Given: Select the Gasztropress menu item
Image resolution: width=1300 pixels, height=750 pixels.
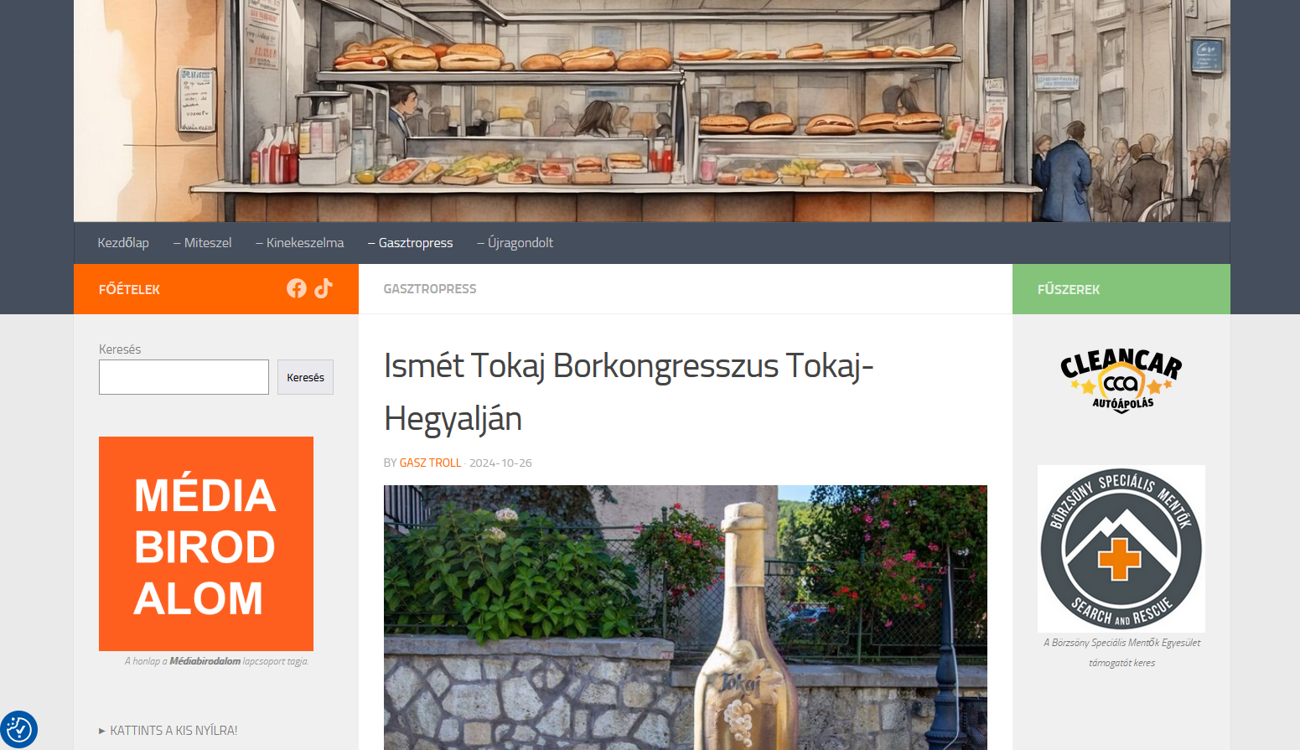Looking at the screenshot, I should coord(411,243).
